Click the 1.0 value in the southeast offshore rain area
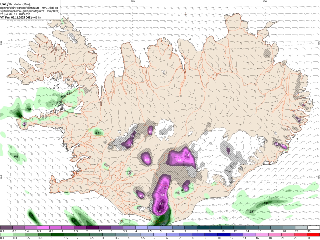 tap(266, 203)
